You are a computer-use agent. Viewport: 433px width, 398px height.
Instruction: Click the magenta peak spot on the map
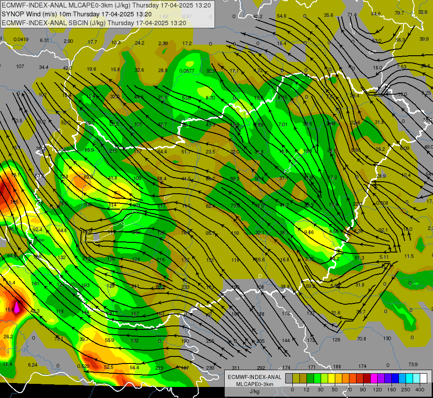click(x=17, y=307)
